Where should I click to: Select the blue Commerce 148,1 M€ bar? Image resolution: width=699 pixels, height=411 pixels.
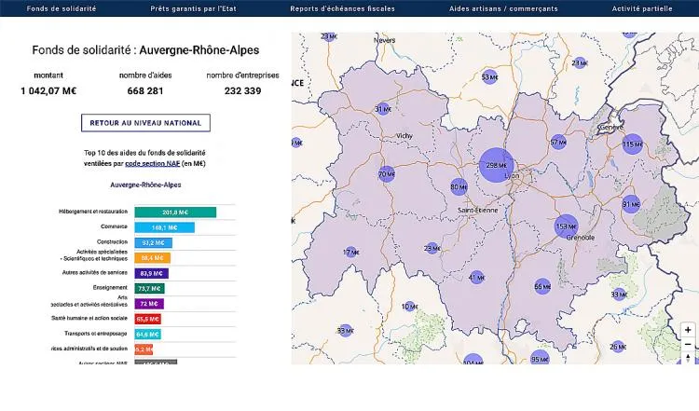click(x=164, y=226)
